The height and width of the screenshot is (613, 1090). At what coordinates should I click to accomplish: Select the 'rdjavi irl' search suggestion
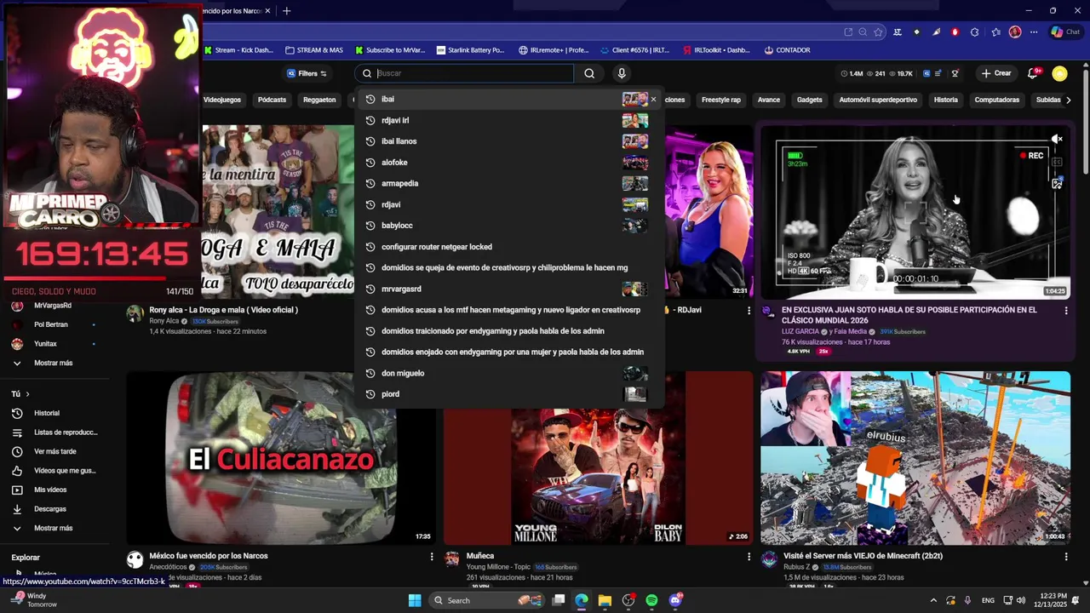pos(508,120)
